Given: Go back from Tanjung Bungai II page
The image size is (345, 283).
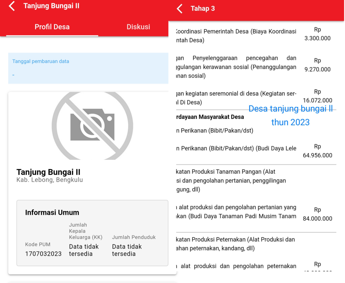Looking at the screenshot, I should (x=12, y=6).
